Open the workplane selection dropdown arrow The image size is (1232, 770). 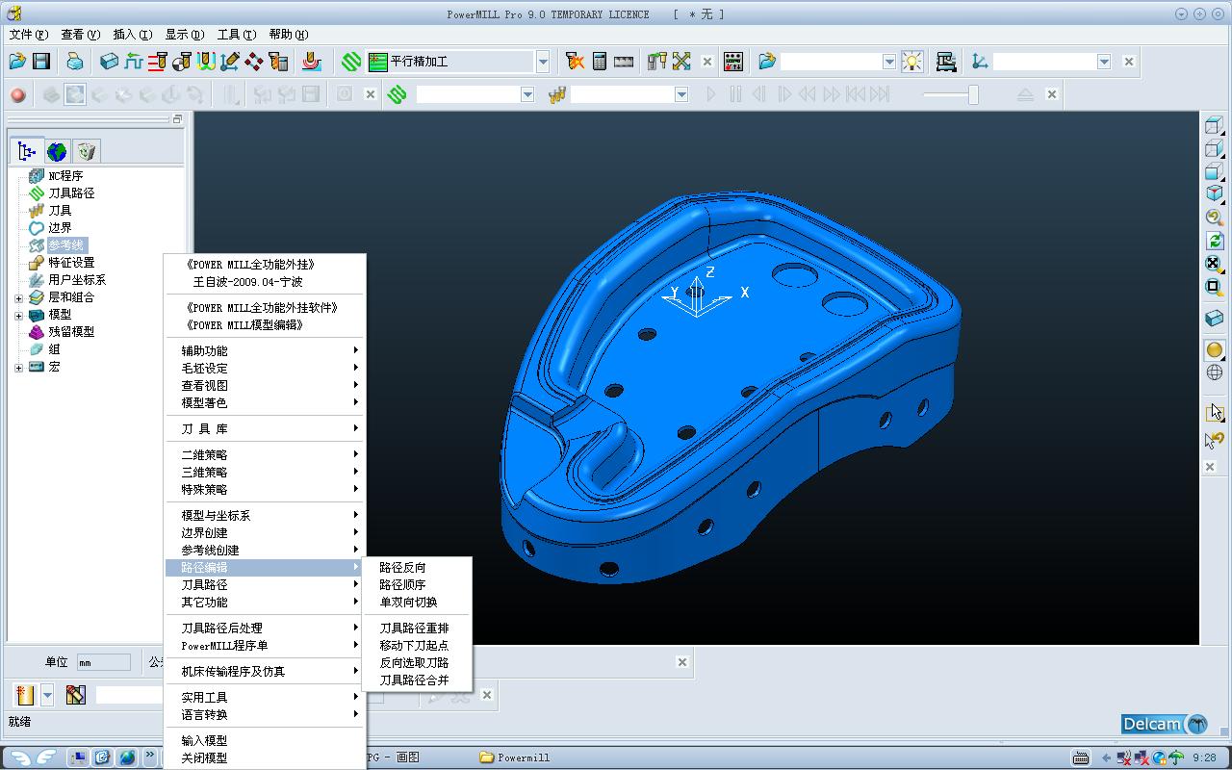(x=1104, y=62)
